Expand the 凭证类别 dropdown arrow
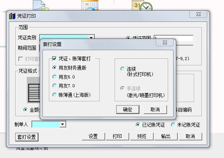The width and height of the screenshot is (224, 158). (x=91, y=37)
